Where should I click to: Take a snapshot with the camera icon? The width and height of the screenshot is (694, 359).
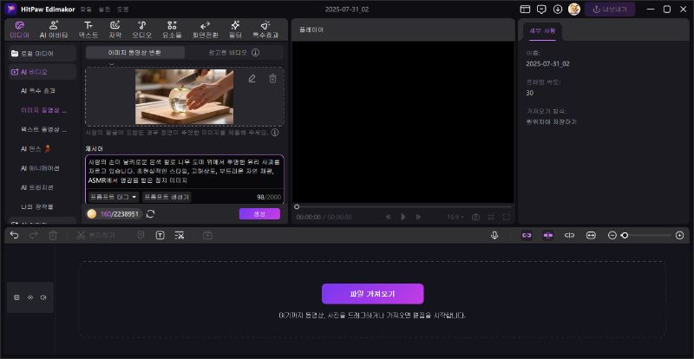click(x=475, y=217)
